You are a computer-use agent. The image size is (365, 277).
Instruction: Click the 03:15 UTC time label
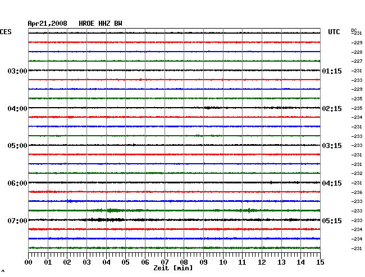click(332, 146)
